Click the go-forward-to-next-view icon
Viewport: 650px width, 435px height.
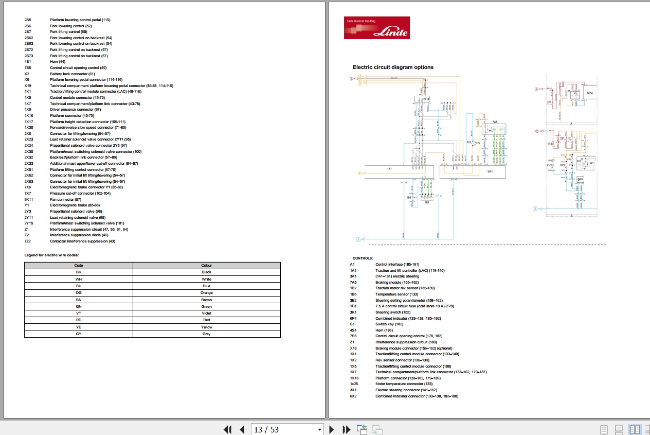pyautogui.click(x=377, y=429)
